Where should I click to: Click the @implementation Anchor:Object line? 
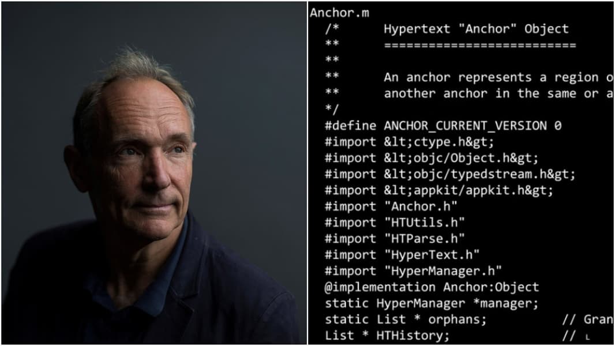click(432, 287)
